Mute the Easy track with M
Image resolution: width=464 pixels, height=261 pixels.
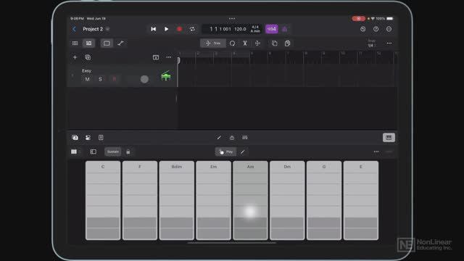[x=87, y=79]
